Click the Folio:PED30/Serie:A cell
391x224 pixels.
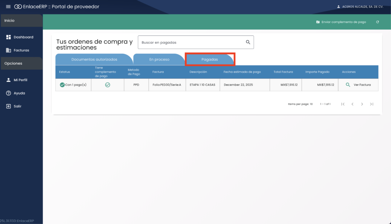(167, 85)
